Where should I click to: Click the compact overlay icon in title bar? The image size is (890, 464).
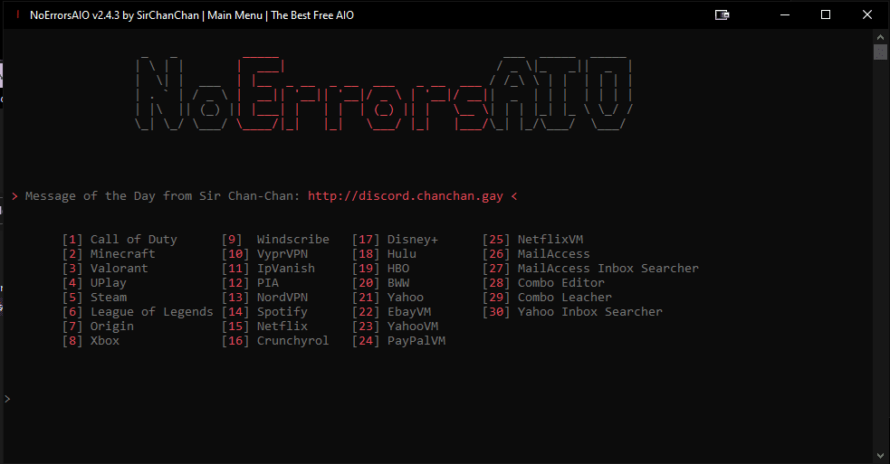click(x=722, y=15)
